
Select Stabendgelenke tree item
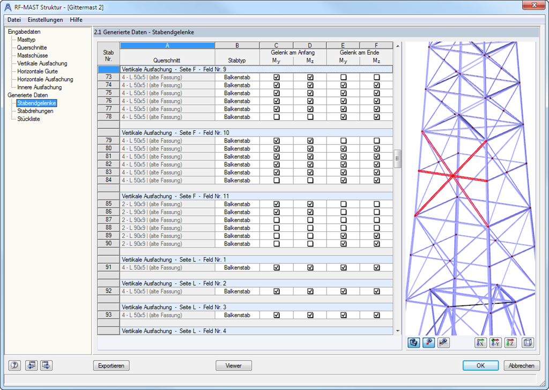[36, 103]
